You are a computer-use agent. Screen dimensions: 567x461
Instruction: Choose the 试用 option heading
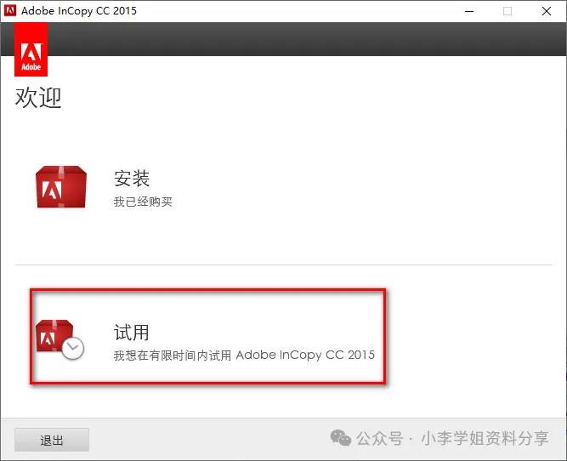pyautogui.click(x=131, y=333)
